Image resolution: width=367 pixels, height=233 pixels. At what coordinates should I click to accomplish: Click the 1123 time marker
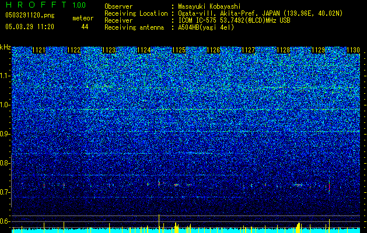[x=109, y=50]
